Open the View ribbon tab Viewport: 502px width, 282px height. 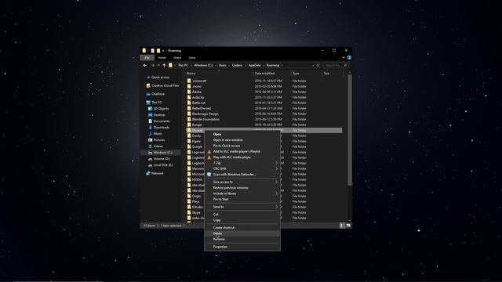pos(191,57)
